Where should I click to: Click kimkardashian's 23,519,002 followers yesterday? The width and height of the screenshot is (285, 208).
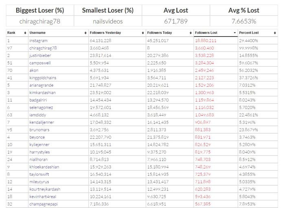100,93
